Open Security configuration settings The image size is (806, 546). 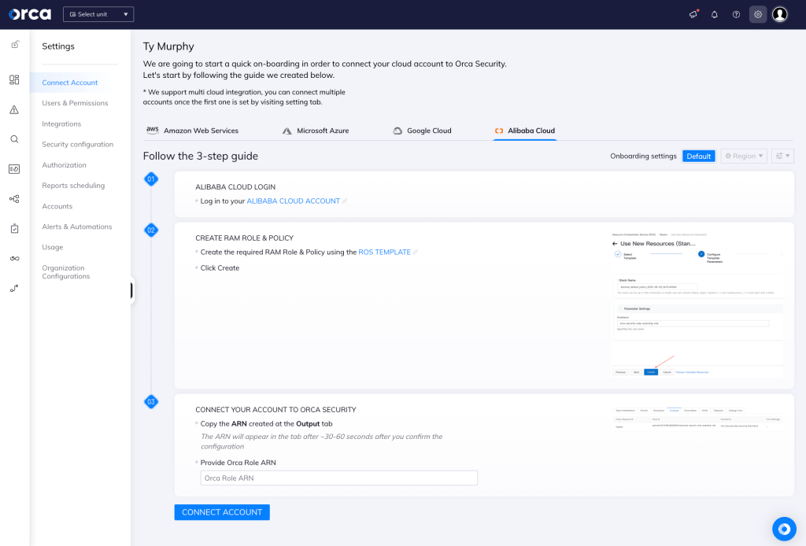click(x=78, y=144)
